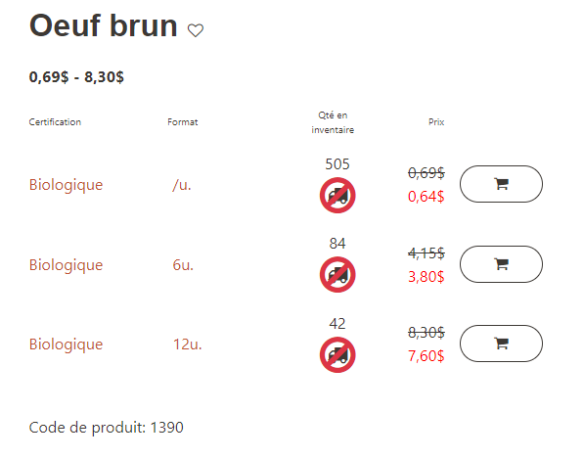Add 6u. egg pack to cart

(x=501, y=264)
